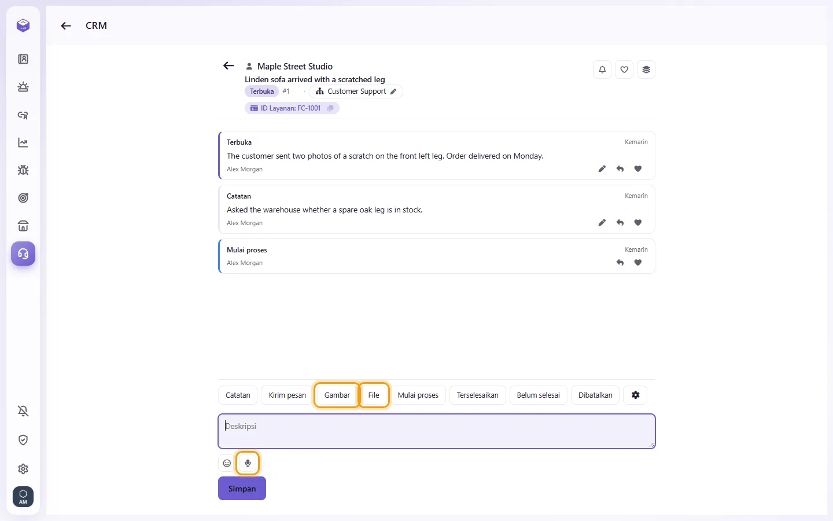Edit the Catatan entry with pencil icon
The width and height of the screenshot is (833, 521).
602,223
